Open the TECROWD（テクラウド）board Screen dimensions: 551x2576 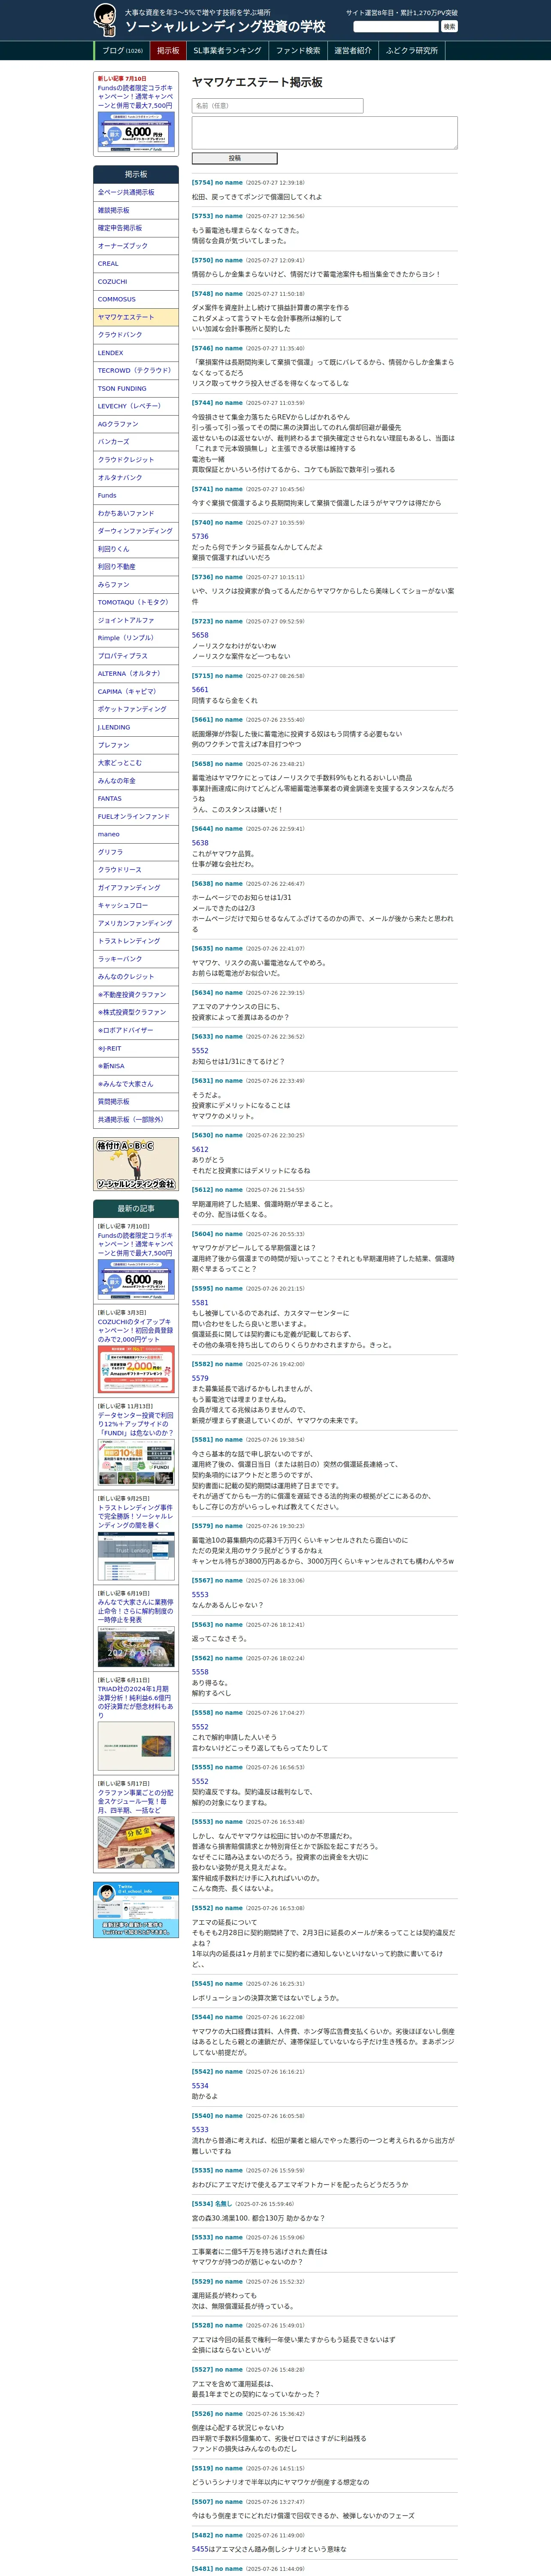[x=136, y=370]
